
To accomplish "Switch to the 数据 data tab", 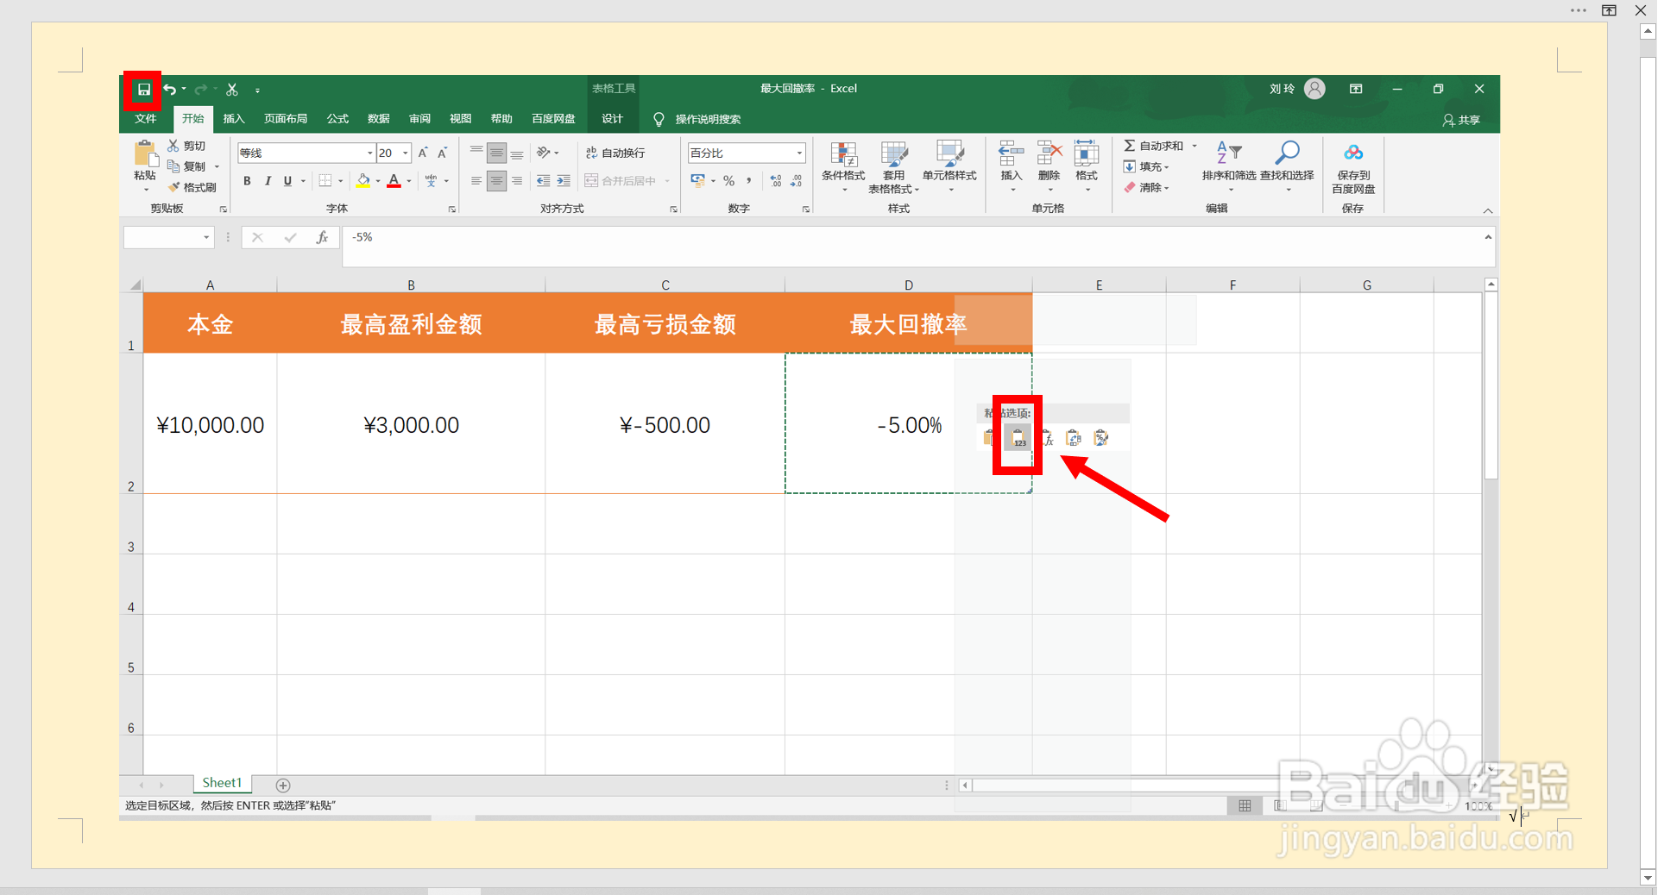I will pos(378,119).
